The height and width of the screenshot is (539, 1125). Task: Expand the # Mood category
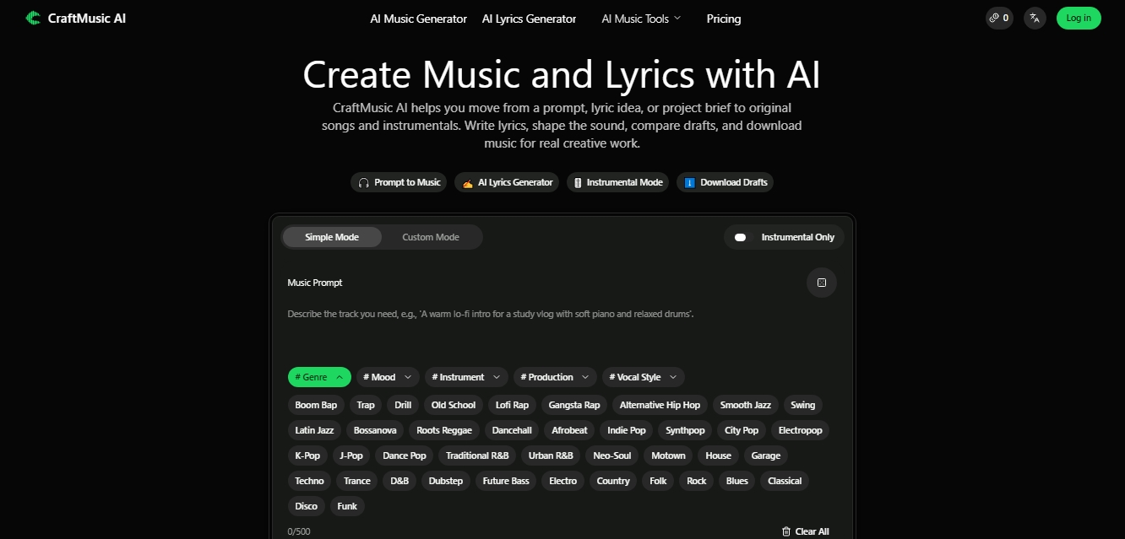point(388,377)
